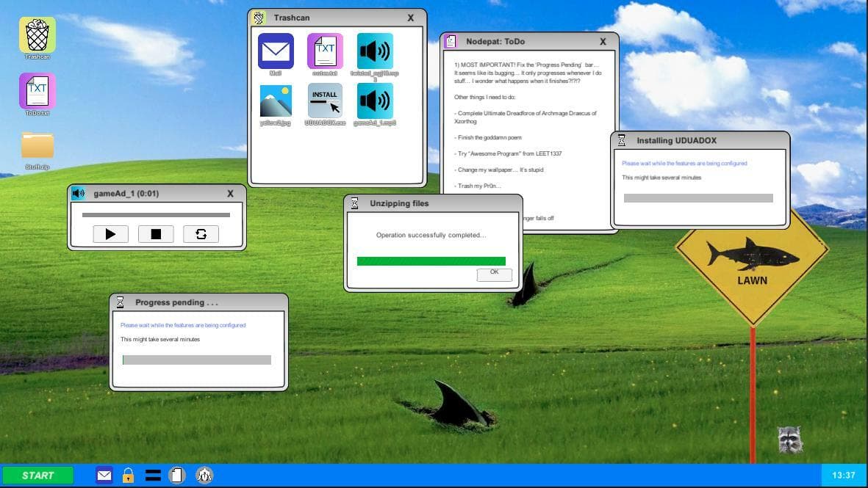Open the gameAd_1.mp3 icon in Trashcan

point(375,101)
